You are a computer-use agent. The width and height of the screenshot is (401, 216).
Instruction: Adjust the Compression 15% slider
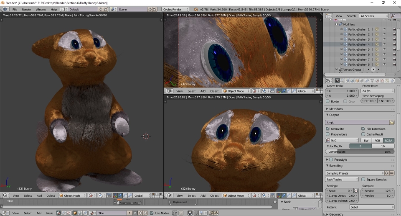click(x=360, y=152)
